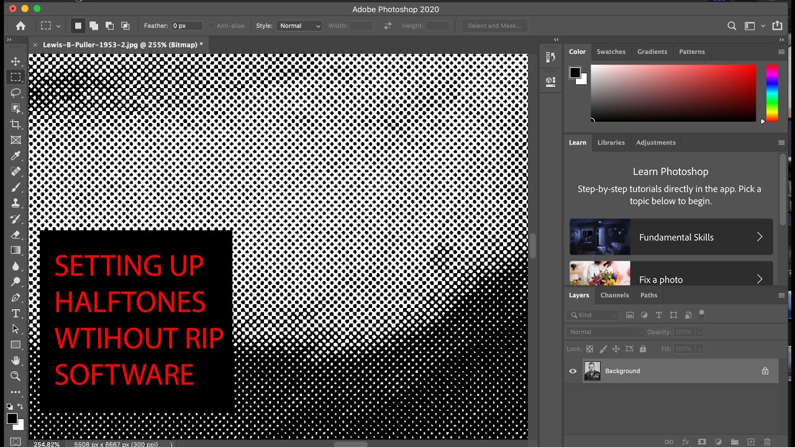Click the Select and Mask button
Screen dimensions: 795x447
[494, 25]
